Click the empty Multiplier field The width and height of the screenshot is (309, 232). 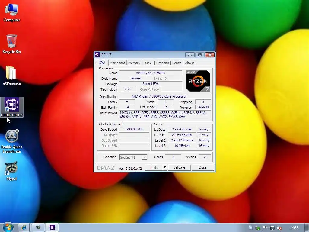click(x=134, y=135)
